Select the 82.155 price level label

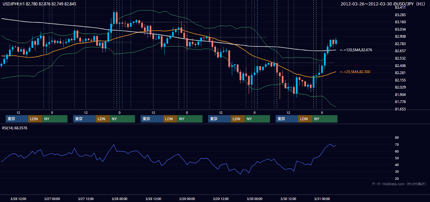tap(400, 80)
